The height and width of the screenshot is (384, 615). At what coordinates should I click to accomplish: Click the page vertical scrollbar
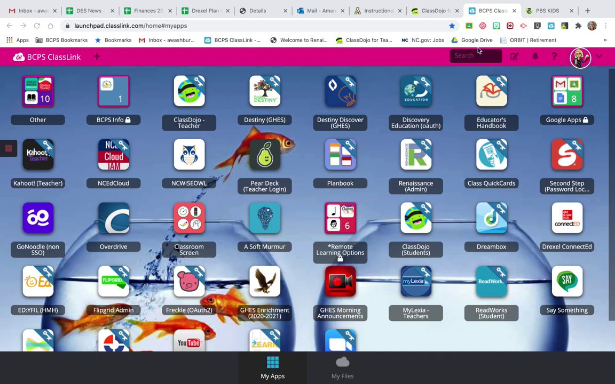(x=611, y=195)
